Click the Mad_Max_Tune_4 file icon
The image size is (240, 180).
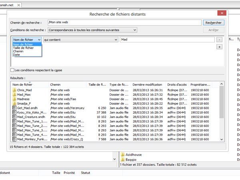click(14, 134)
